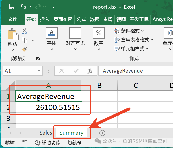Click the Cut scissors icon
Viewport: 173px width, 148px height.
(24, 31)
